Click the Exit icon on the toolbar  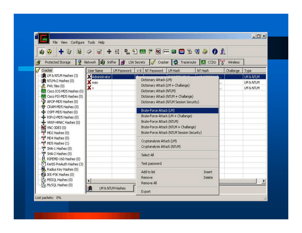[x=223, y=52]
